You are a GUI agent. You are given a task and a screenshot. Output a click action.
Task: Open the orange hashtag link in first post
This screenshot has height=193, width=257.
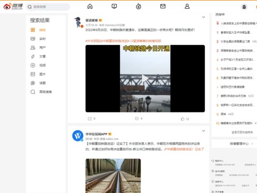107,41
